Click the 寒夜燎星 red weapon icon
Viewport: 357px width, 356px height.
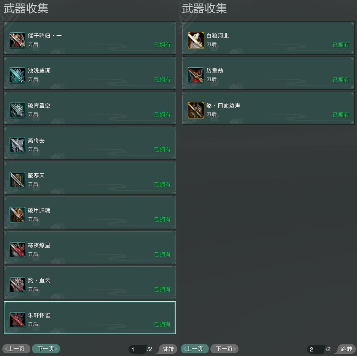(x=17, y=250)
